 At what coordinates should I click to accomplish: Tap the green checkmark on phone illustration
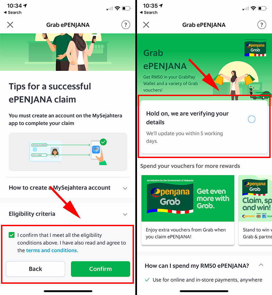point(103,142)
